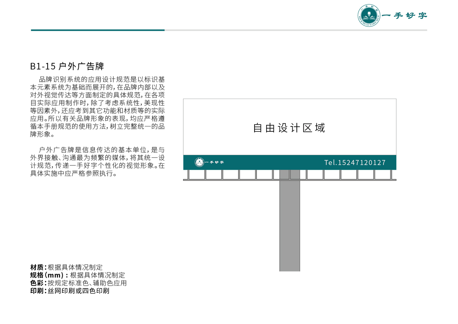
Task: Click the round brand logo emblem in the top right
Action: [369, 15]
